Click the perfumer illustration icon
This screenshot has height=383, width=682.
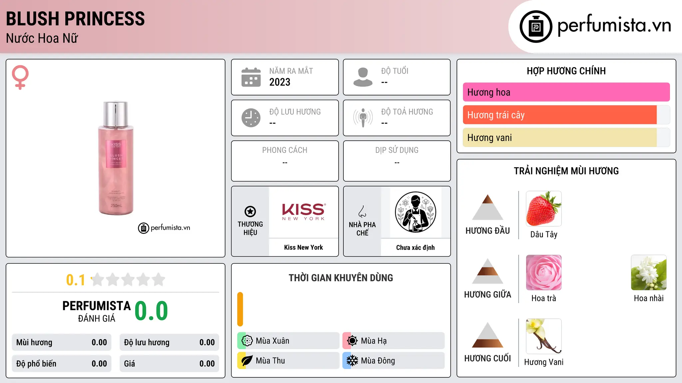(415, 212)
